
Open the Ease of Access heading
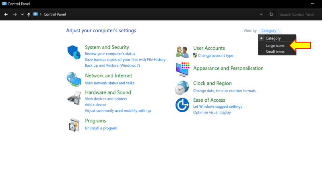click(x=209, y=100)
